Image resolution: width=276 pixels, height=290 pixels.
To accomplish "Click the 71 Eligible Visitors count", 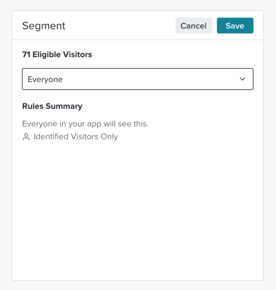I will (x=57, y=54).
